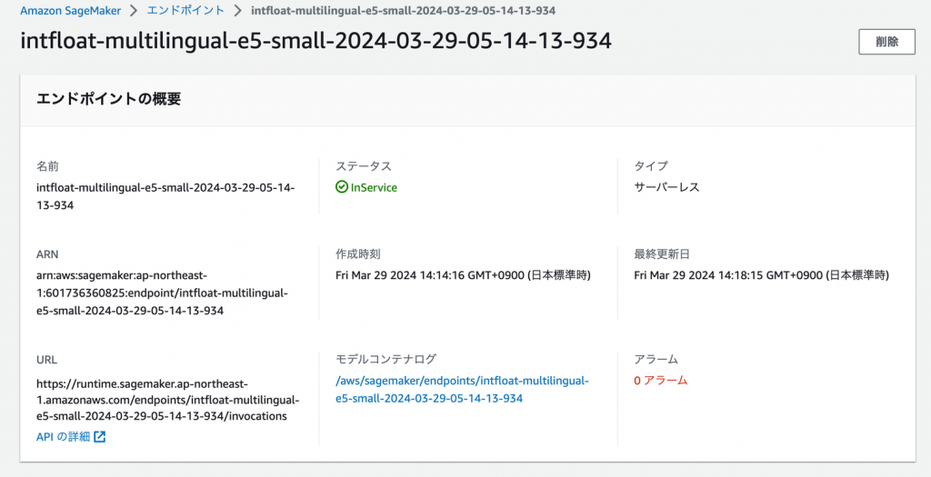Open the API の詳細 link
The width and height of the screenshot is (931, 477).
[x=63, y=437]
